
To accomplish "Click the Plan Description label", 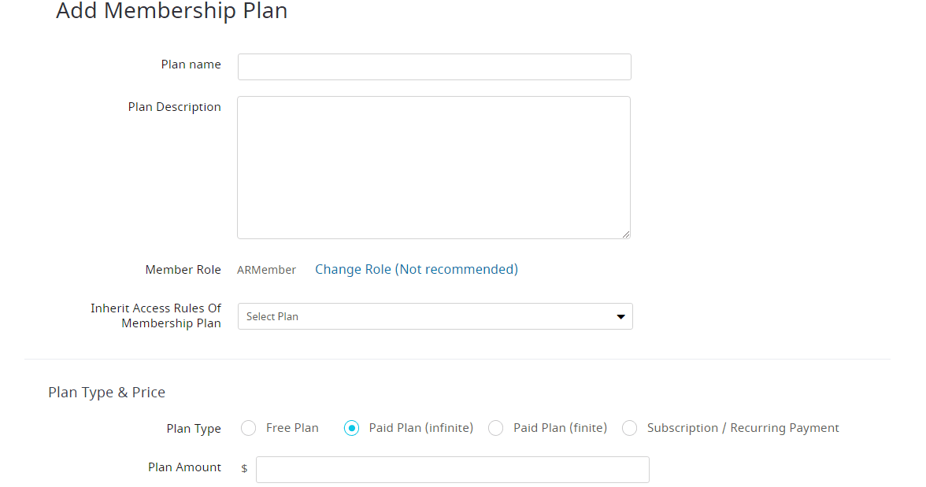I will click(x=174, y=107).
